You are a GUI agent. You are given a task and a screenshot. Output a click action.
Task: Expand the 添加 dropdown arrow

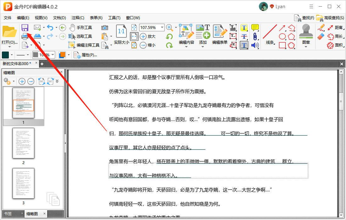tap(203, 47)
